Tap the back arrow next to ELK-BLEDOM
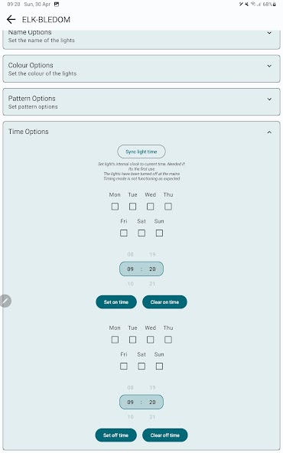This screenshot has height=453, width=283. (11, 20)
